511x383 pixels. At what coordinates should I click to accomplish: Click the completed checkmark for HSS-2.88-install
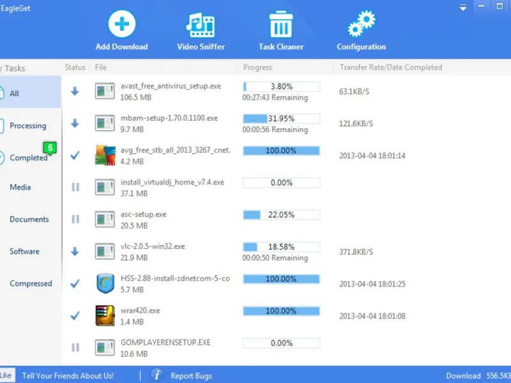[x=75, y=283]
